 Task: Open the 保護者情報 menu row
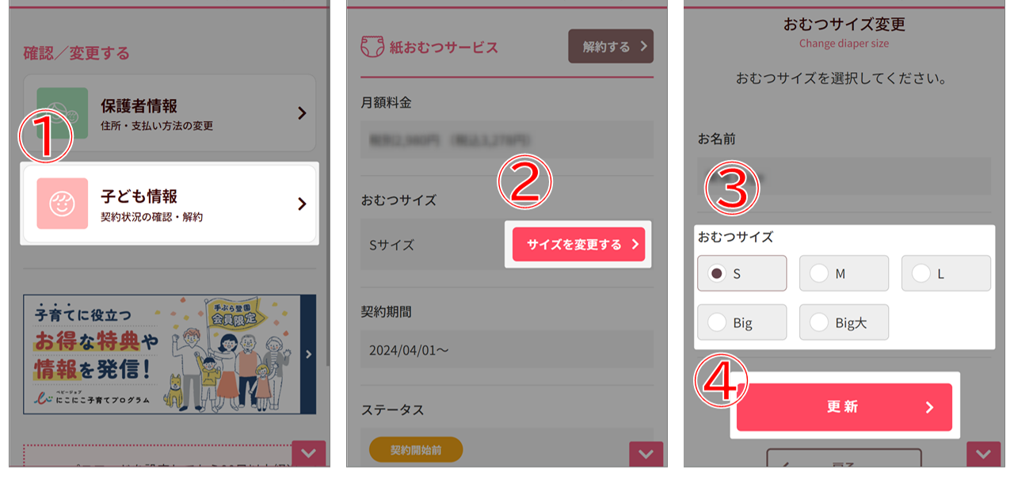(170, 113)
